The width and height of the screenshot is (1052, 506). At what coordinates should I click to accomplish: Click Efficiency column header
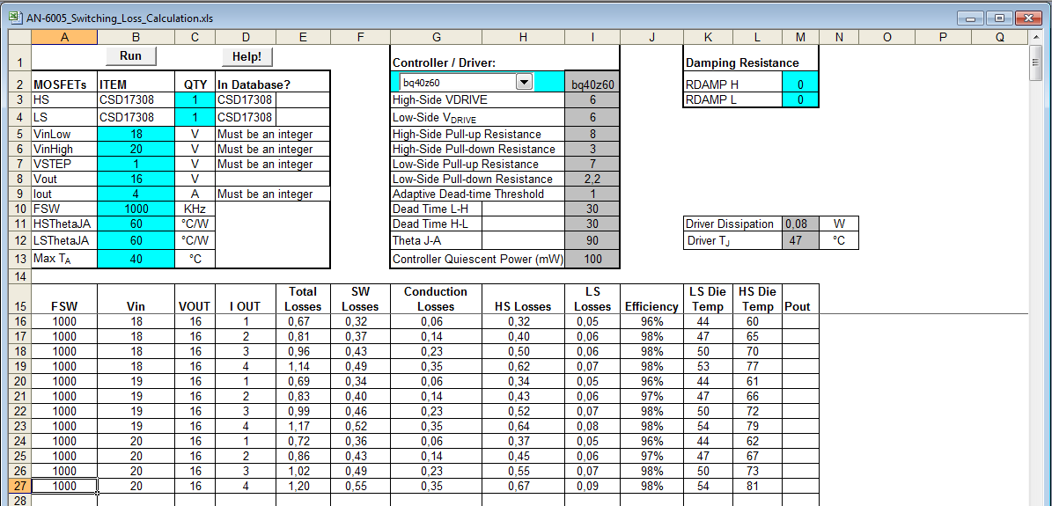(651, 298)
